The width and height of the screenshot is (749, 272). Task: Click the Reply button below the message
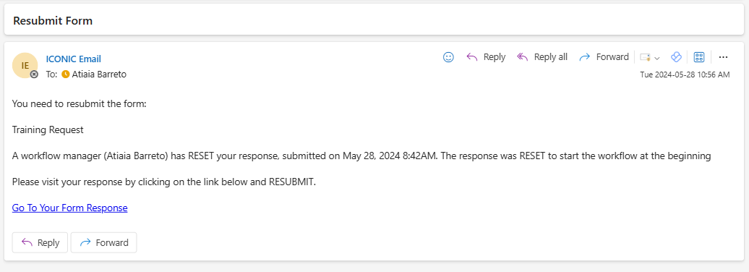click(40, 242)
